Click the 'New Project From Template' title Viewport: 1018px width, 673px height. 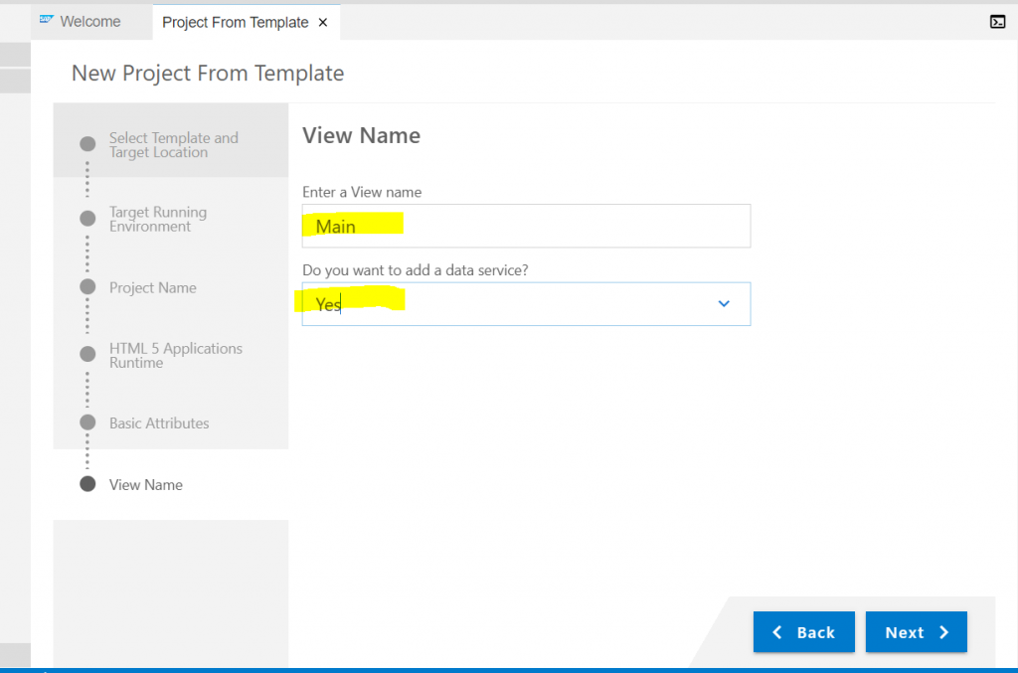point(208,74)
